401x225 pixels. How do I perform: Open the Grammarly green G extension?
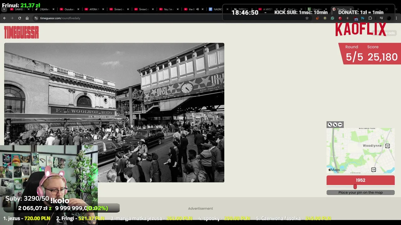pyautogui.click(x=332, y=18)
